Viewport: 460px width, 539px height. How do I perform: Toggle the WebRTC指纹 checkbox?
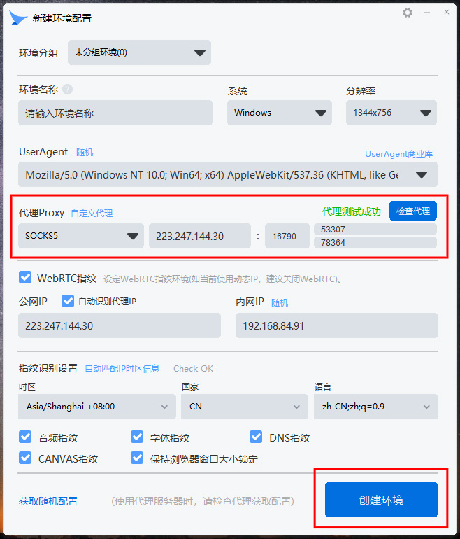[x=25, y=277]
